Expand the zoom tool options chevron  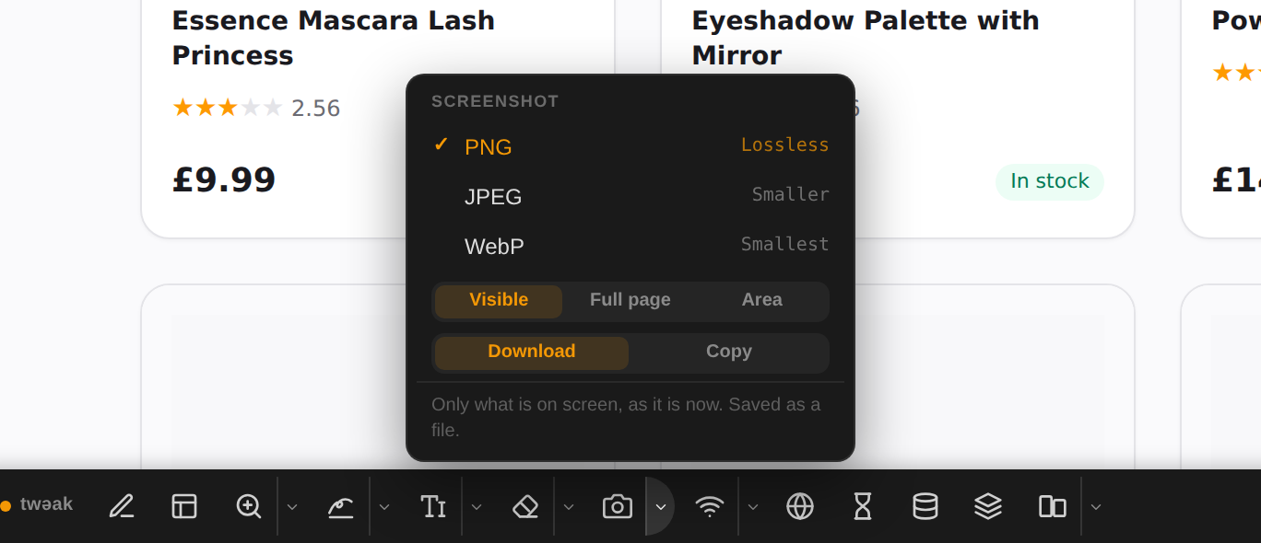(292, 506)
